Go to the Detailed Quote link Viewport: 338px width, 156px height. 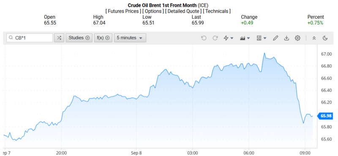183,11
